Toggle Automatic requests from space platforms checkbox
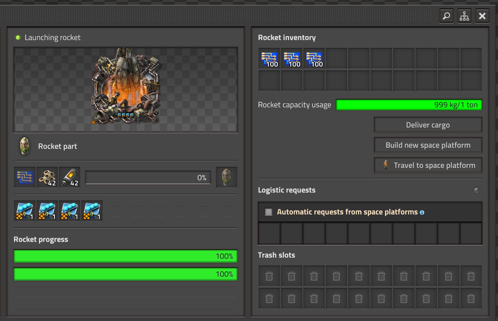This screenshot has height=321, width=498. tap(269, 212)
